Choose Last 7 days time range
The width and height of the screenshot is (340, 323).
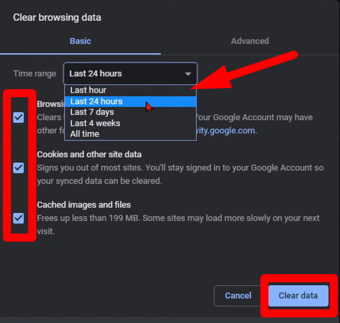pos(92,112)
